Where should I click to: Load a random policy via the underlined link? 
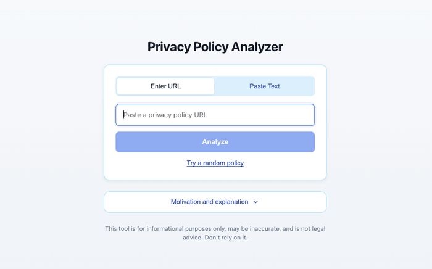coord(215,163)
